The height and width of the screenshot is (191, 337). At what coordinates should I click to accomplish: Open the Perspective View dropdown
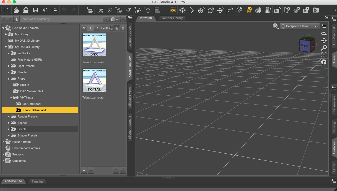click(299, 26)
